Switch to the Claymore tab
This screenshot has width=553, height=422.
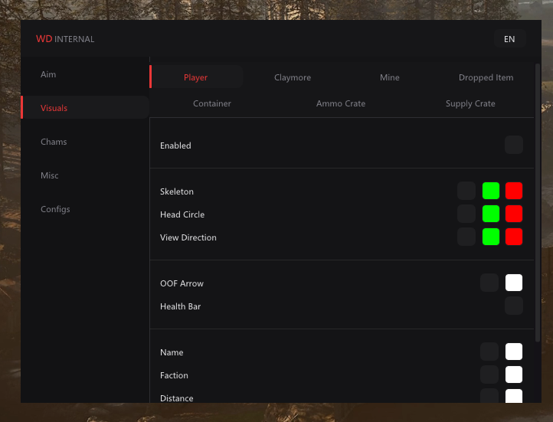(x=293, y=77)
